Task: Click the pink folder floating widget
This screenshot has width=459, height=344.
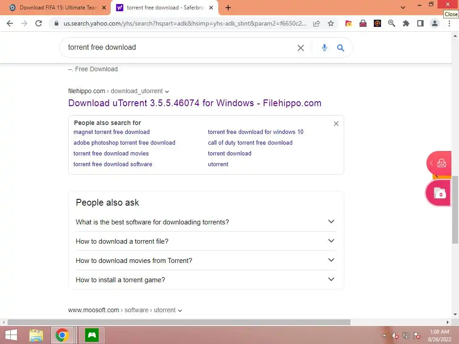Action: pyautogui.click(x=438, y=193)
